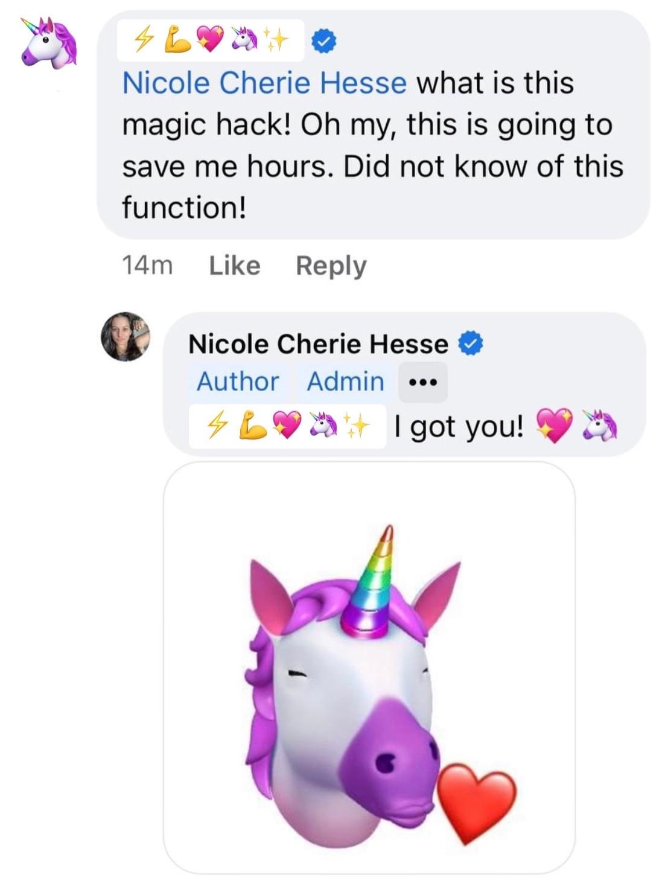Reply to the magic hack comment
Viewport: 662px width, 882px height.
[331, 266]
